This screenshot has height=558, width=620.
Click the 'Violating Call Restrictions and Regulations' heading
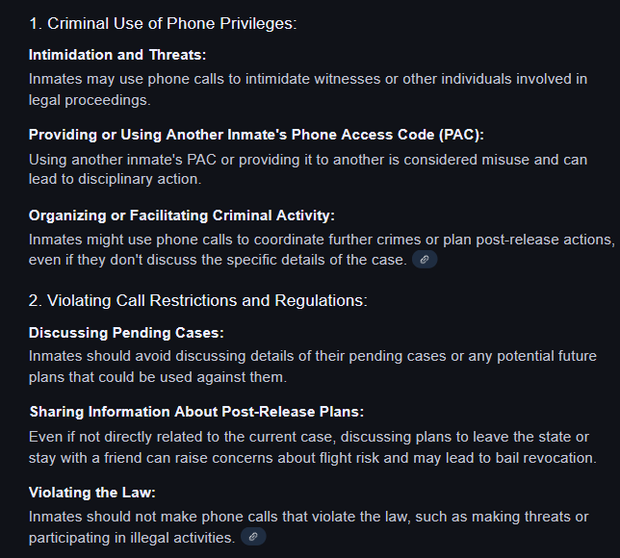click(197, 300)
